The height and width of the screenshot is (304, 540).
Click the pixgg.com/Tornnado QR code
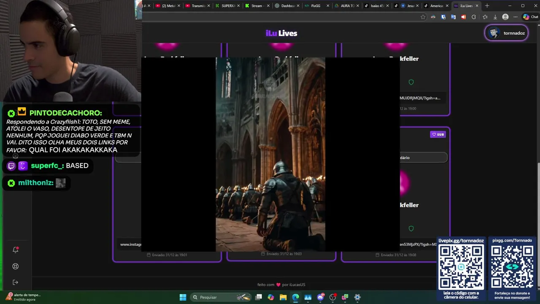512,267
